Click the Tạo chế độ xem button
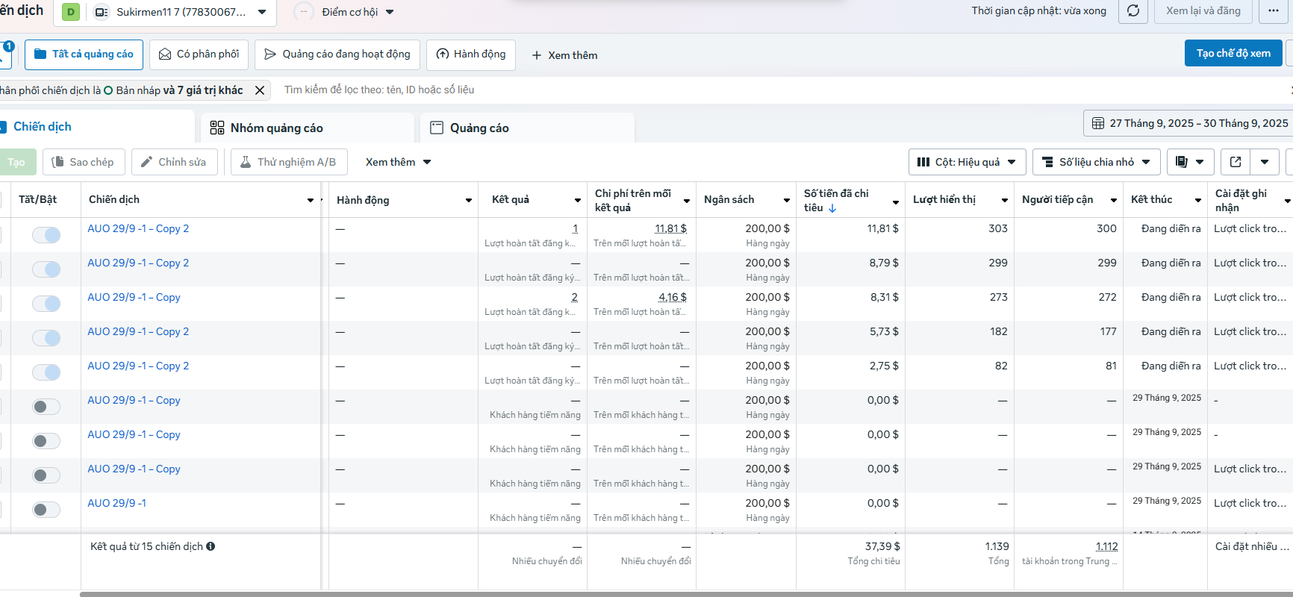This screenshot has width=1293, height=597. pyautogui.click(x=1233, y=53)
